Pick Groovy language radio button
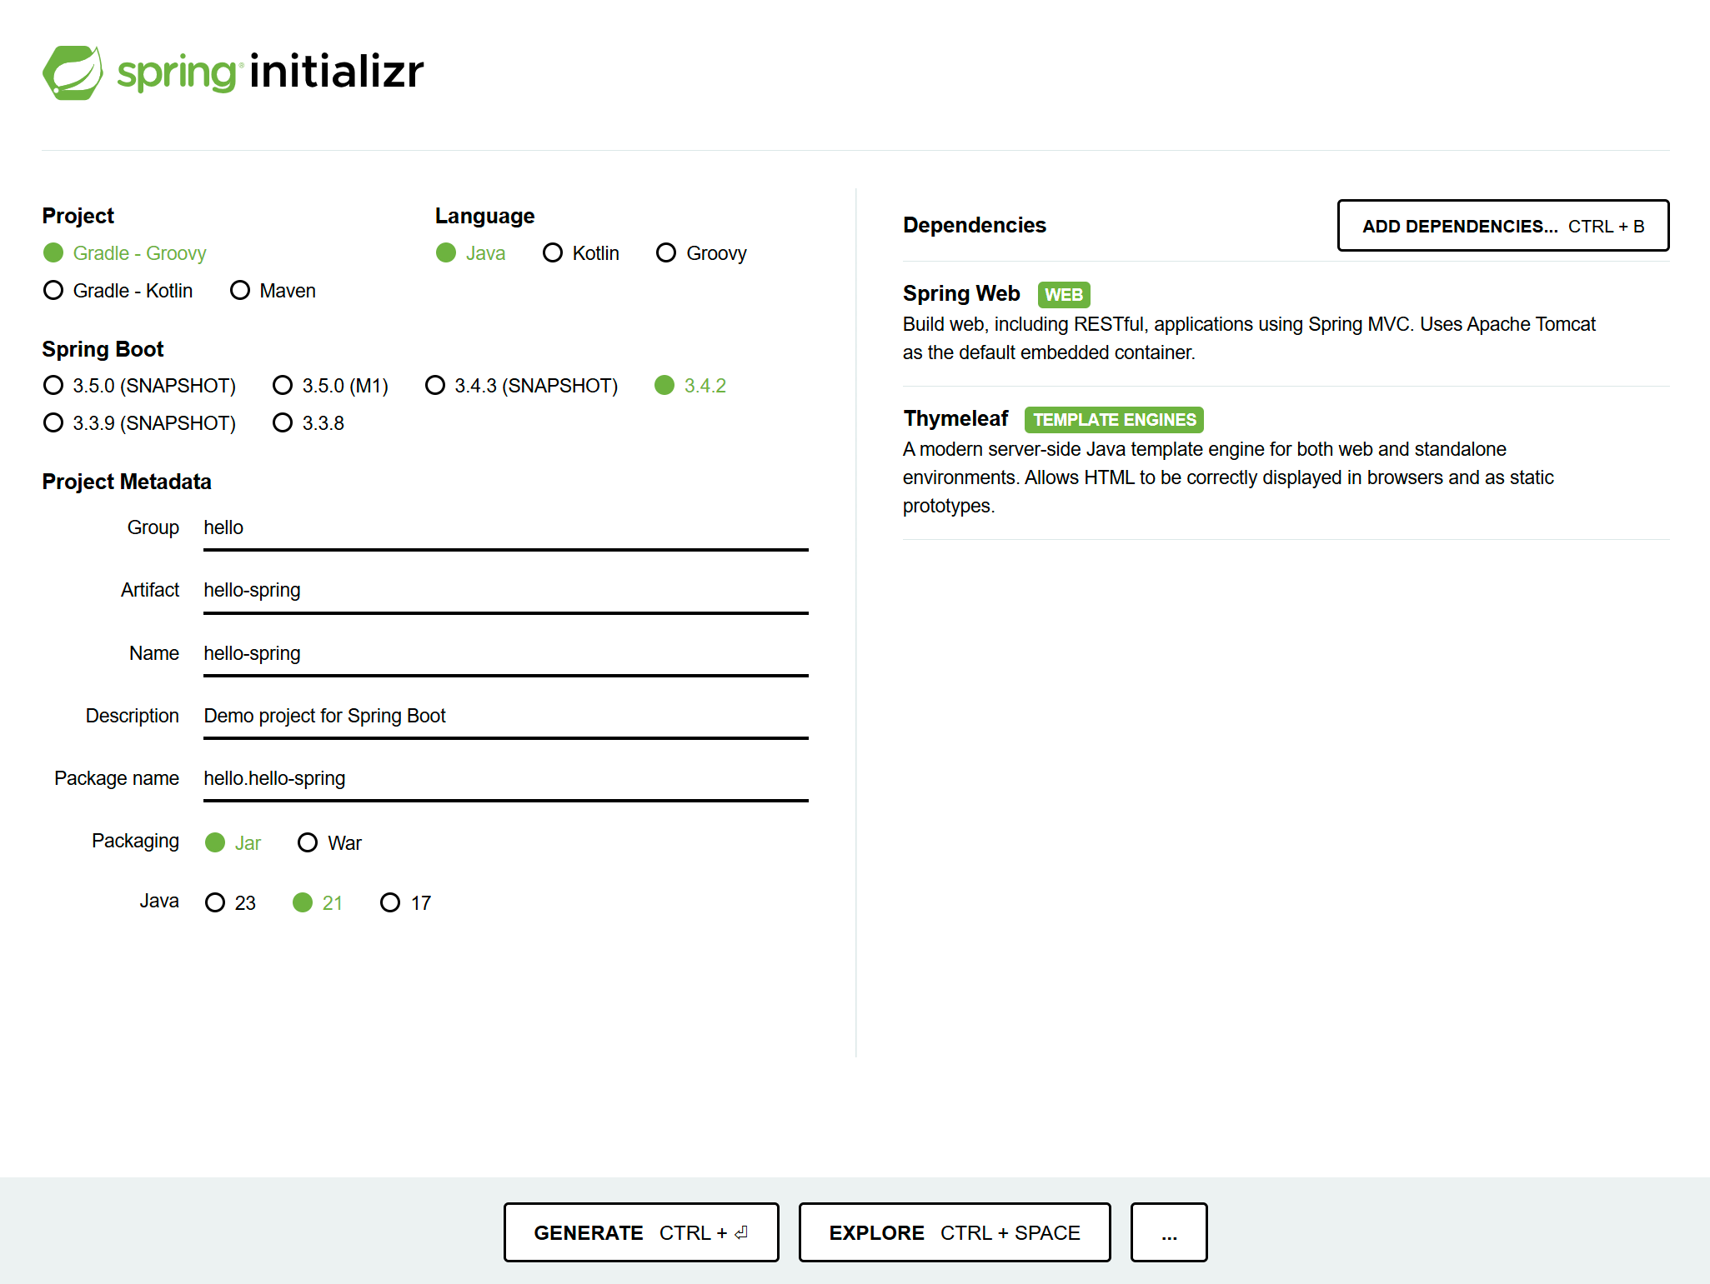 coord(665,253)
